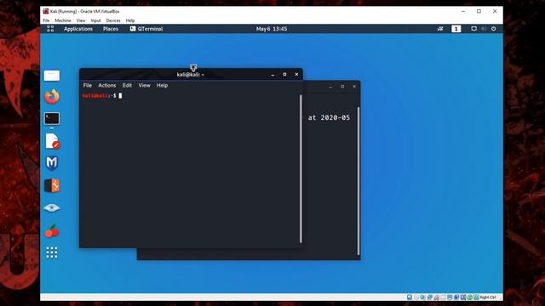545x306 pixels.
Task: Open the terminal's Help menu
Action: 162,85
